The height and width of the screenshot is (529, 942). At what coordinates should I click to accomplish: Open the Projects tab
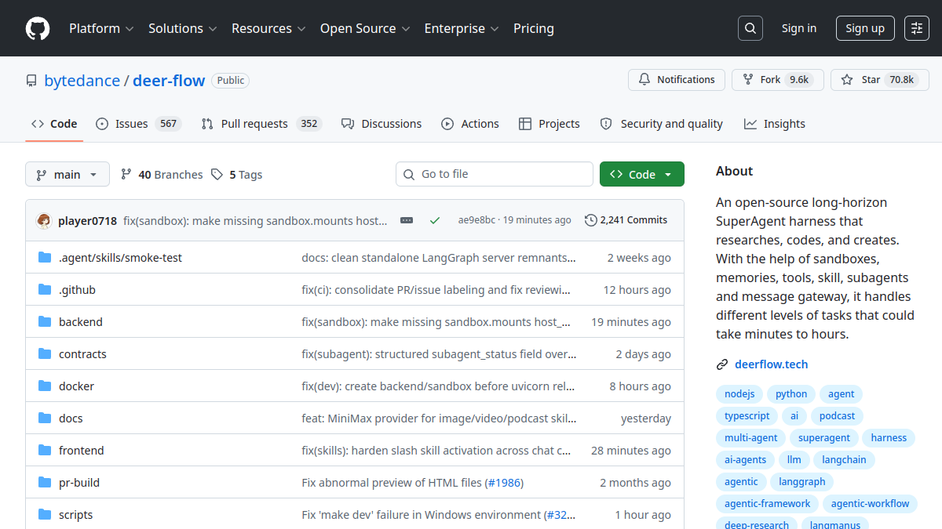(549, 124)
